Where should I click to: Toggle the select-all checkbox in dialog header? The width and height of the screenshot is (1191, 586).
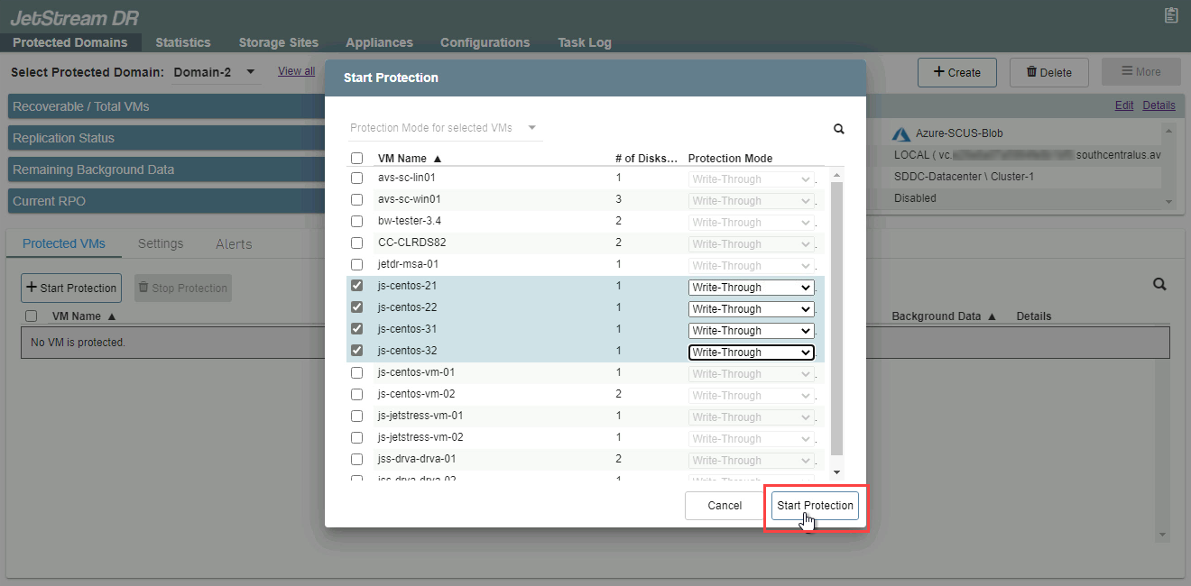(356, 159)
